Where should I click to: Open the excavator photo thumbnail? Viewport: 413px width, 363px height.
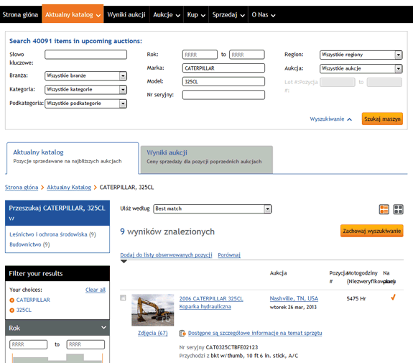tap(153, 310)
